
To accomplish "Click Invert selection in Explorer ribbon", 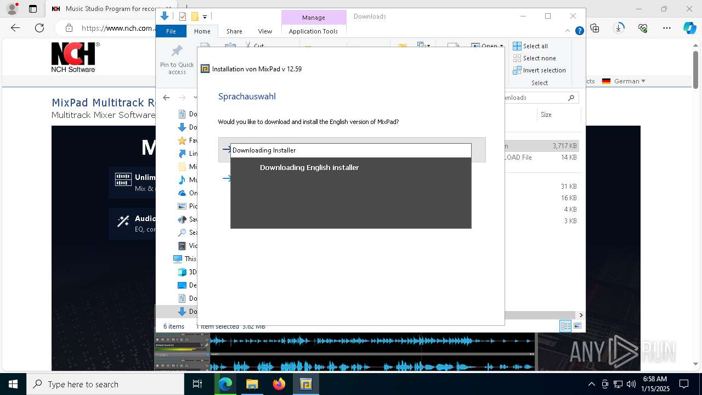I will [539, 70].
